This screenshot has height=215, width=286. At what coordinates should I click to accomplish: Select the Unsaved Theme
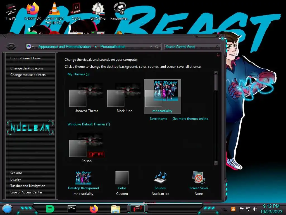pos(87,97)
